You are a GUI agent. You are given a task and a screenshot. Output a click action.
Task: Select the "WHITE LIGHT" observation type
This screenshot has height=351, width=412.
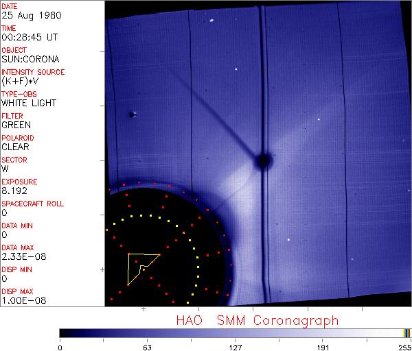pos(28,103)
